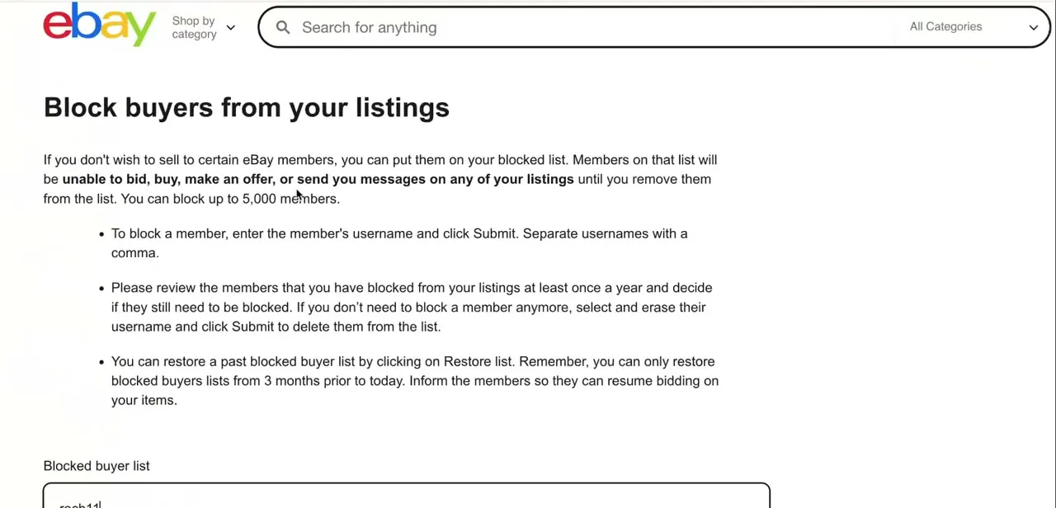Click the To block a member bullet
1056x508 pixels.
399,243
